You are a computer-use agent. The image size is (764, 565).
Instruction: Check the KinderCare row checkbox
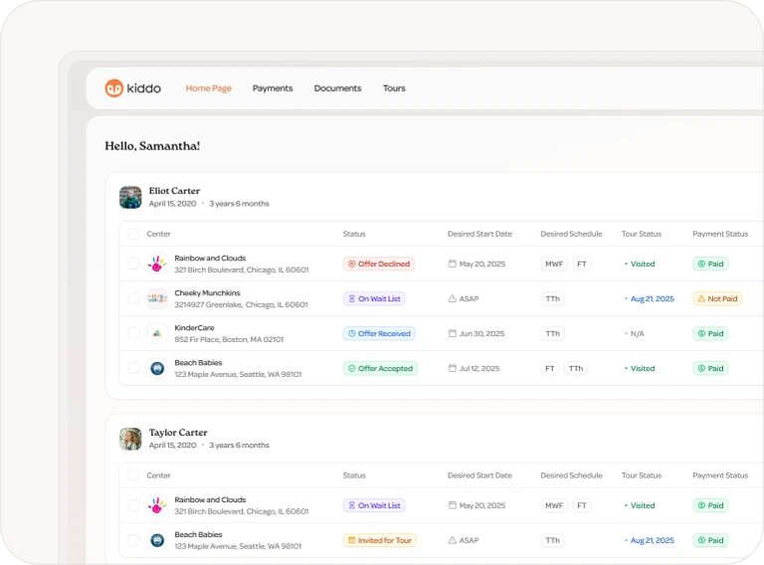[134, 333]
